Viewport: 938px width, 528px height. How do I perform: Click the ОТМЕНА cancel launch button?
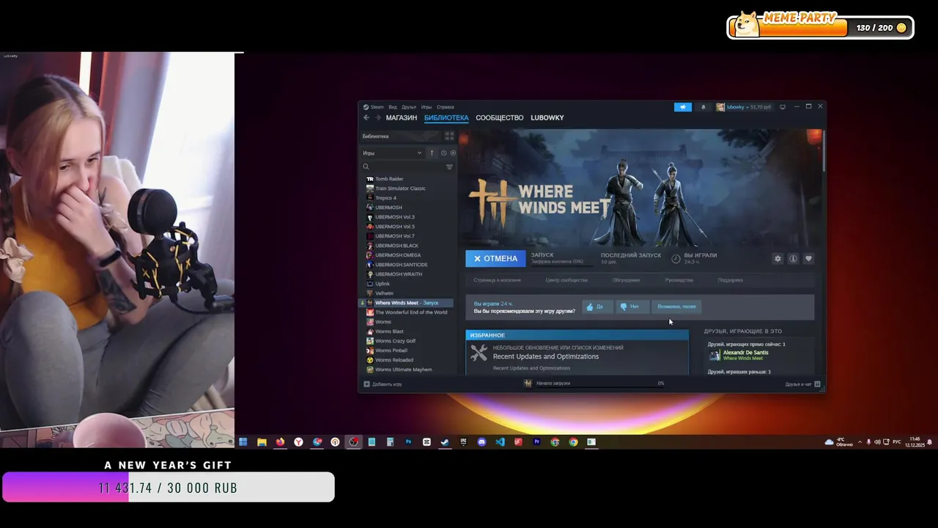[495, 258]
